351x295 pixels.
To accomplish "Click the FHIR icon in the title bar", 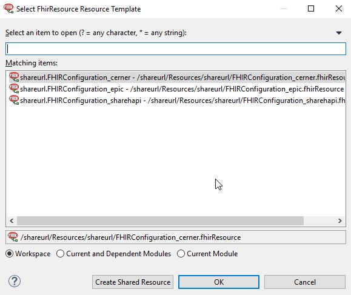I will click(8, 8).
